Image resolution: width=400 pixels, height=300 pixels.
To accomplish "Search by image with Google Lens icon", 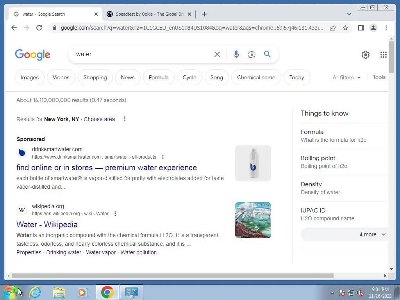I will tap(252, 54).
